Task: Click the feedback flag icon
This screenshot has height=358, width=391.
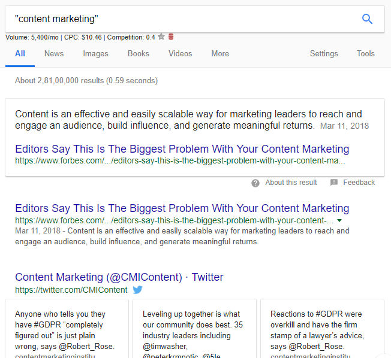Action: [334, 183]
